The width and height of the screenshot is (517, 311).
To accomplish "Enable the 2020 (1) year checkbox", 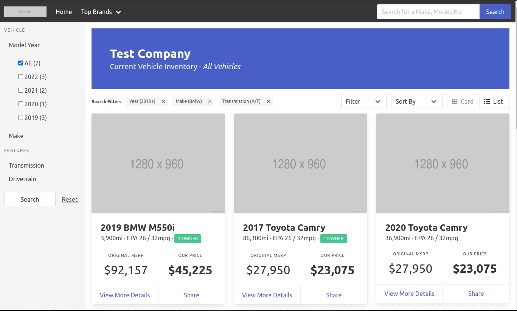I will point(21,104).
